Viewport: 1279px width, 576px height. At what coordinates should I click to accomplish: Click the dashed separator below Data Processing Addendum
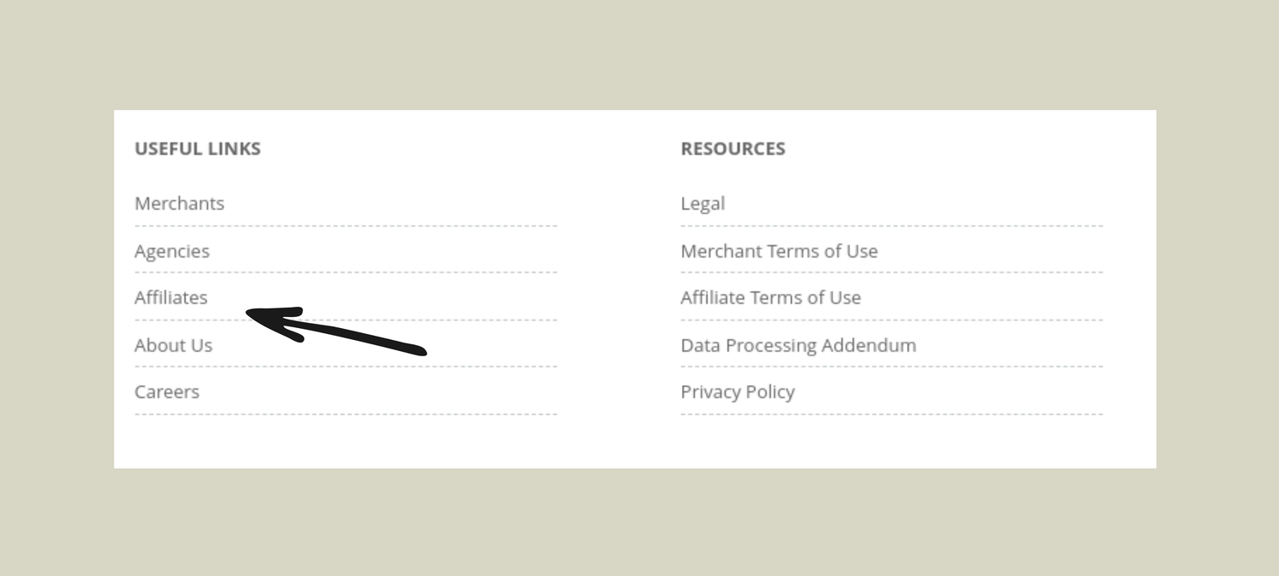pyautogui.click(x=891, y=367)
